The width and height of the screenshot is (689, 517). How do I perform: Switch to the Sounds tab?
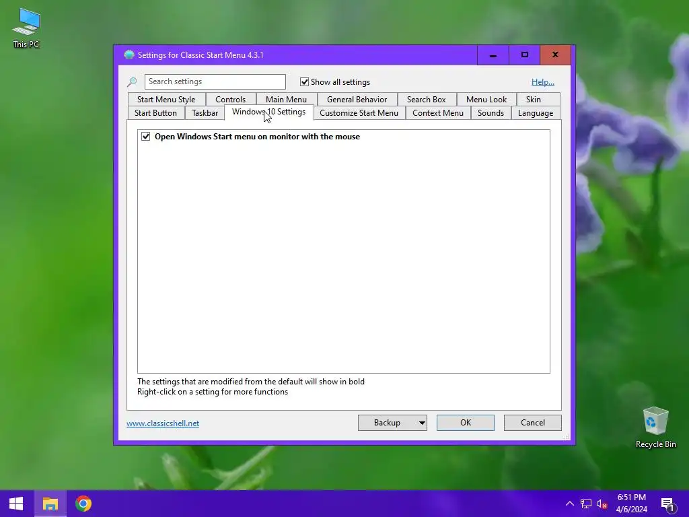tap(491, 113)
